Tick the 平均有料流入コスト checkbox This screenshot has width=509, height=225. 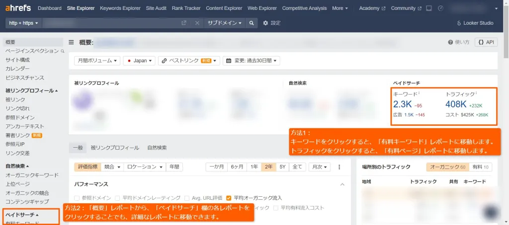pos(276,208)
